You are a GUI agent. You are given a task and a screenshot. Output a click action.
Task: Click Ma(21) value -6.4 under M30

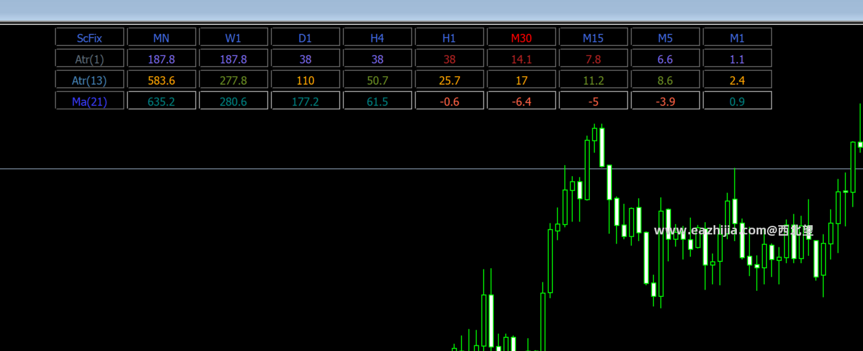[522, 101]
